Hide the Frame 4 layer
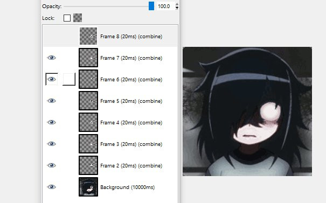The width and height of the screenshot is (326, 203). 51,122
